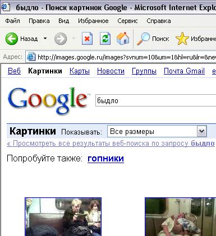Open the Вид menu
Image resolution: width=216 pixels, height=236 pixels.
(x=63, y=21)
